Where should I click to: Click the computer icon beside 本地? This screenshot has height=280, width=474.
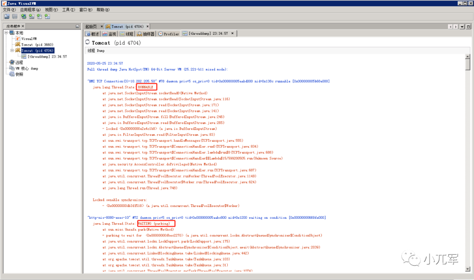coord(12,32)
